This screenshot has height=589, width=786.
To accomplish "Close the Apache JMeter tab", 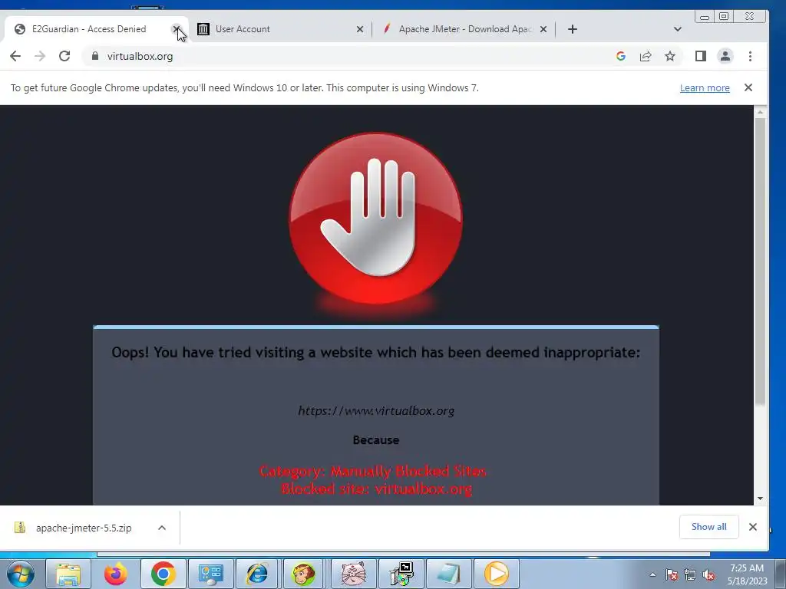I will tap(543, 29).
